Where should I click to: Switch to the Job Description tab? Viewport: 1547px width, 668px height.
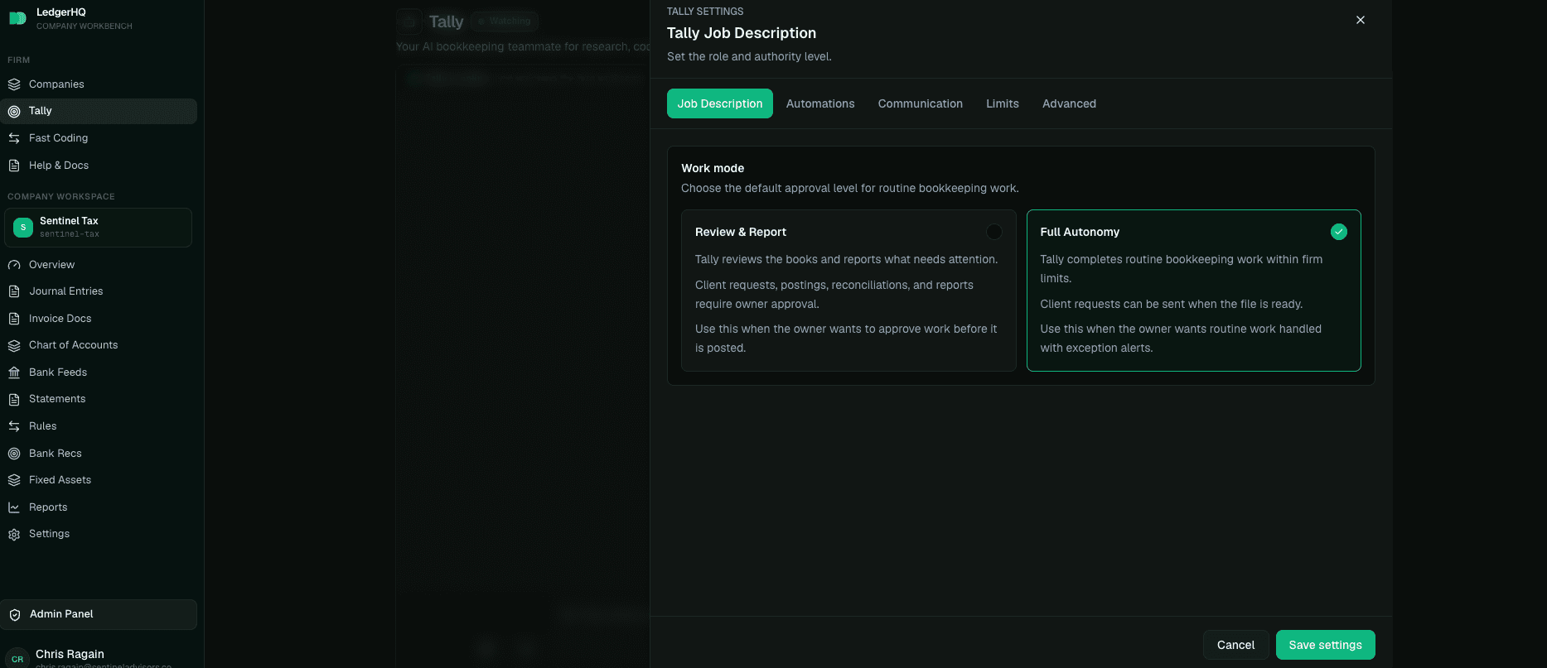point(720,103)
